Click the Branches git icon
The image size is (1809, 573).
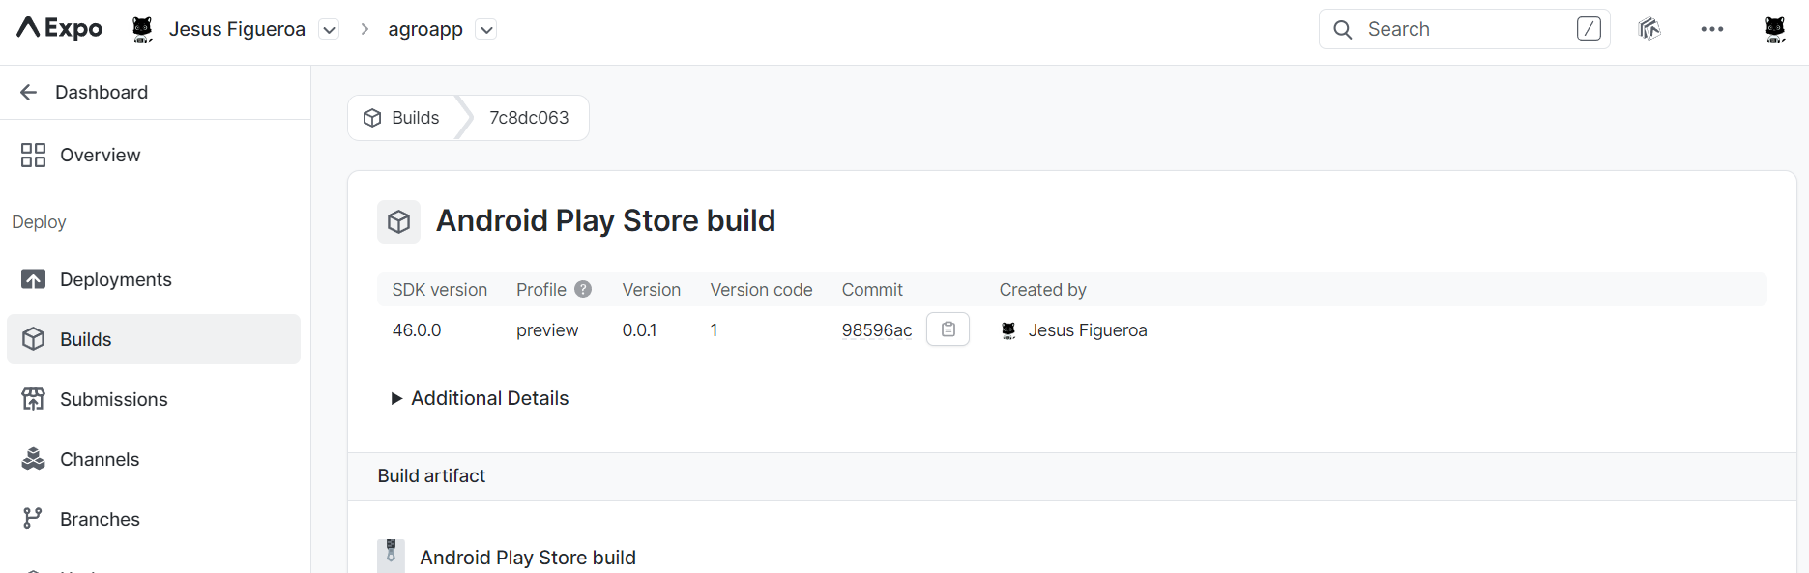[x=33, y=519]
